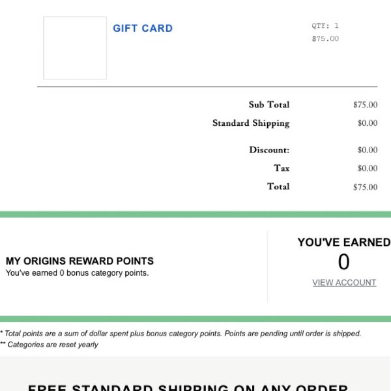The height and width of the screenshot is (391, 391).
Task: Click the Discount amount $0.00
Action: click(368, 150)
